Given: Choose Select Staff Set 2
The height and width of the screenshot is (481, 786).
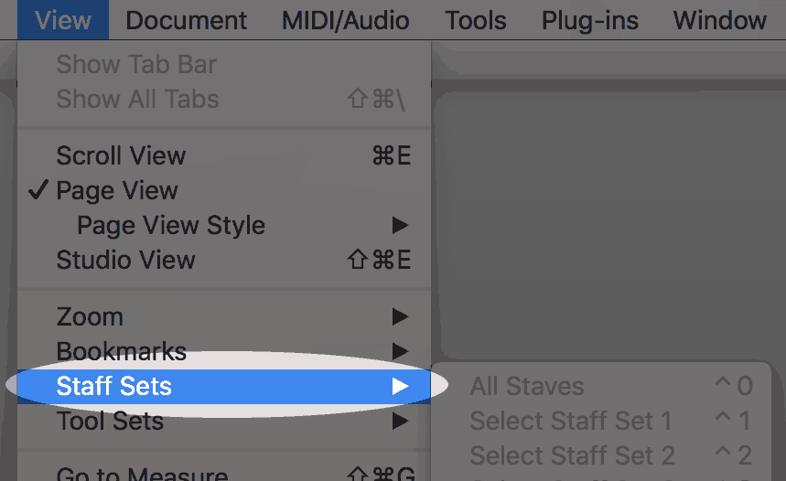Looking at the screenshot, I should (x=601, y=455).
